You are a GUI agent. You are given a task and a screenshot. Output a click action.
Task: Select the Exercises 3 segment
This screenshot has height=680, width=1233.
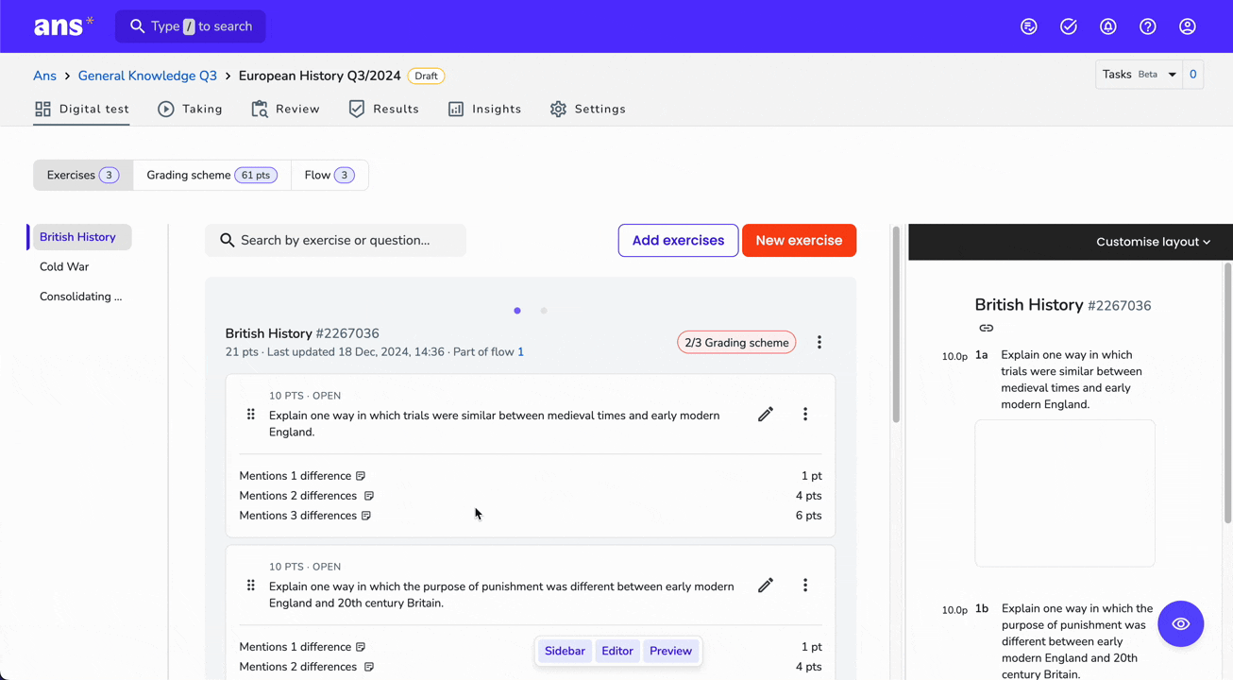[x=83, y=175]
